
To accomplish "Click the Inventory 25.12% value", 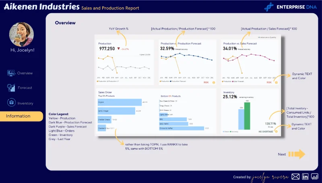I will coord(230,97).
